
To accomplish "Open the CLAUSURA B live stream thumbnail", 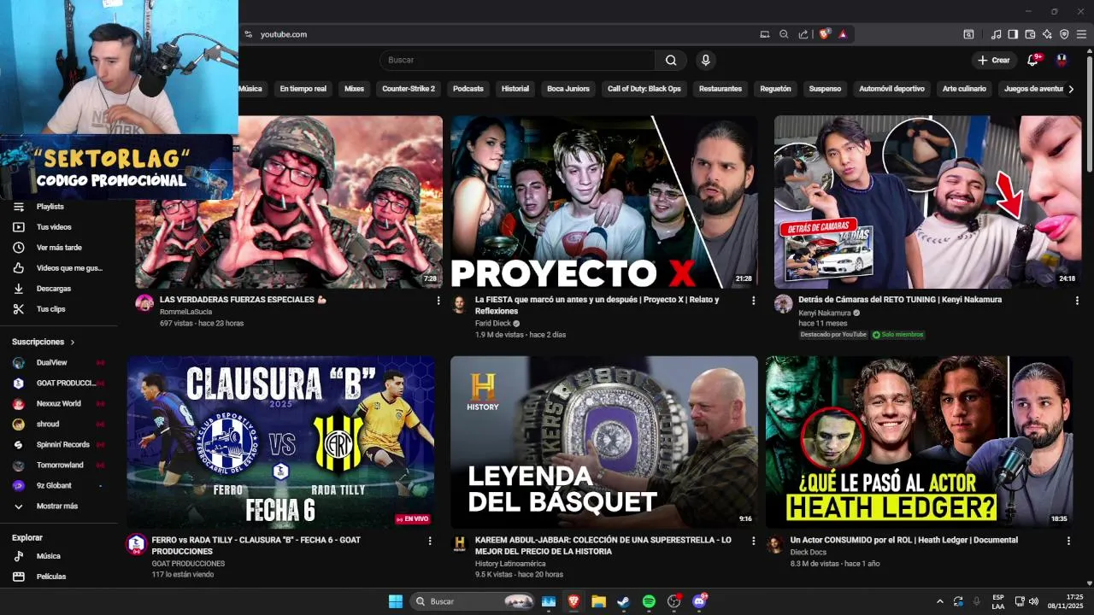I will point(280,442).
